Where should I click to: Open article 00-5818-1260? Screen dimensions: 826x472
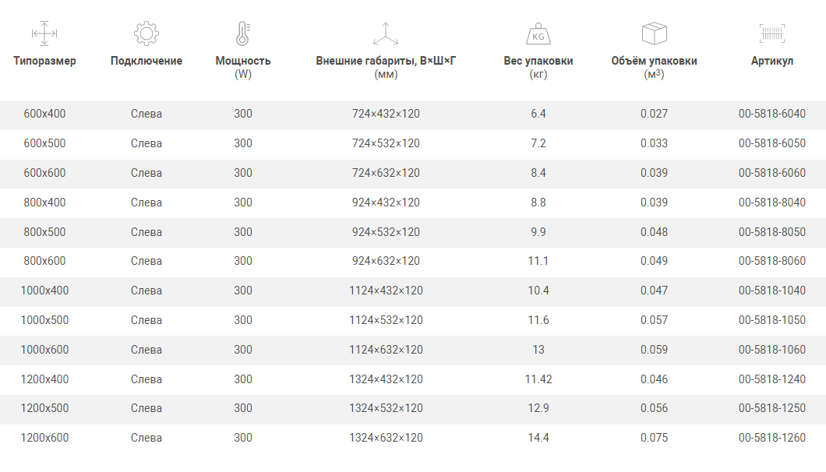(772, 438)
